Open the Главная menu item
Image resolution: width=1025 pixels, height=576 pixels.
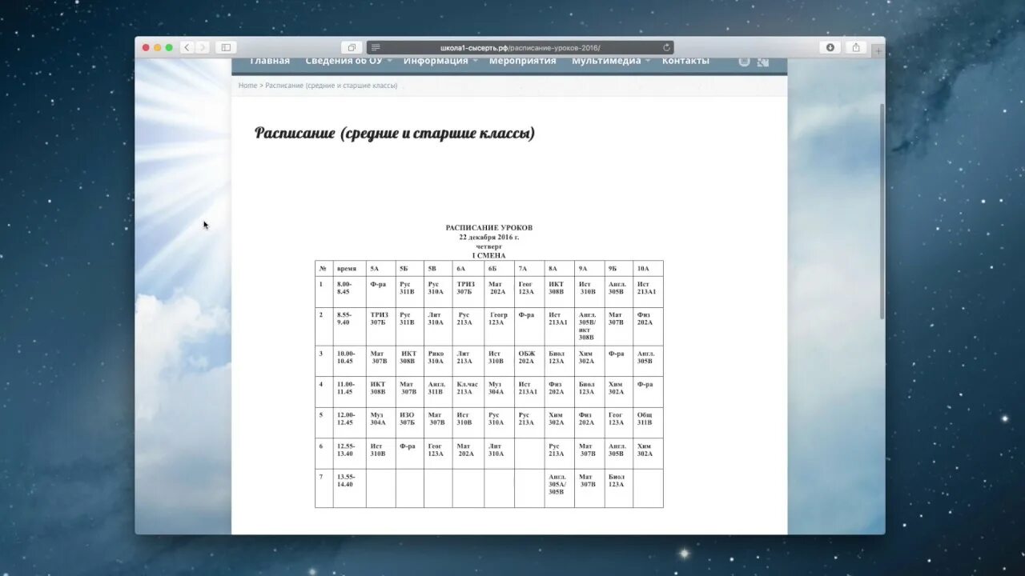pyautogui.click(x=270, y=62)
